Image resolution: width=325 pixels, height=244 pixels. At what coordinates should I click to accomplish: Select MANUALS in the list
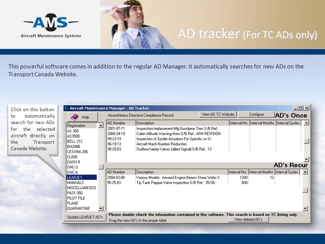tap(75, 183)
